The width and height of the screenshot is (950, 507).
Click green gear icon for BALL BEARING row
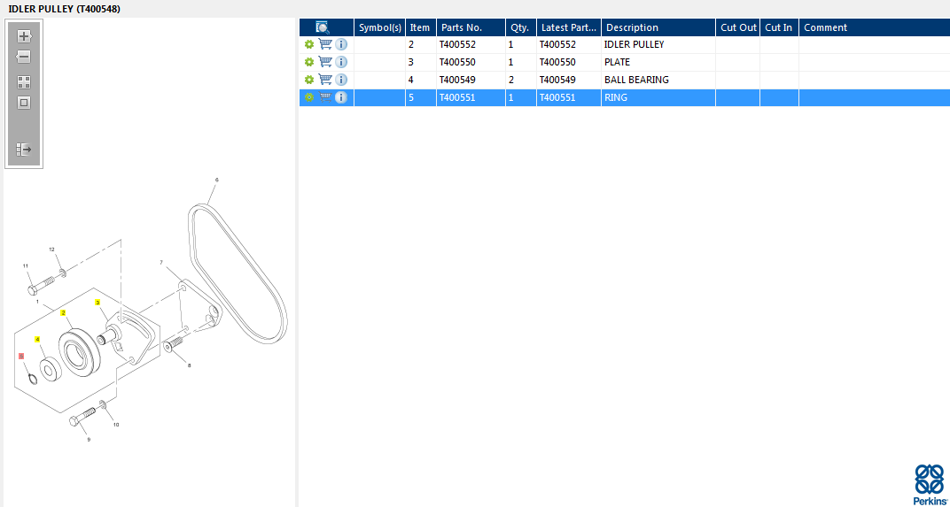(309, 80)
